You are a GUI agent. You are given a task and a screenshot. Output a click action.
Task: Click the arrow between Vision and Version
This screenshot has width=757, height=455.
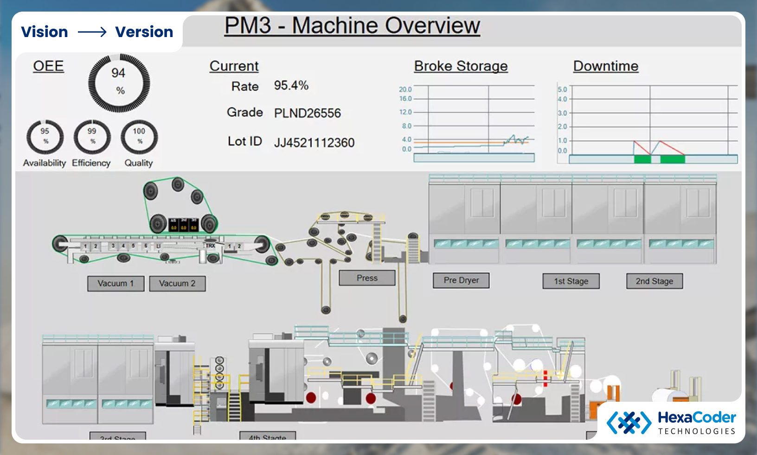pyautogui.click(x=92, y=32)
